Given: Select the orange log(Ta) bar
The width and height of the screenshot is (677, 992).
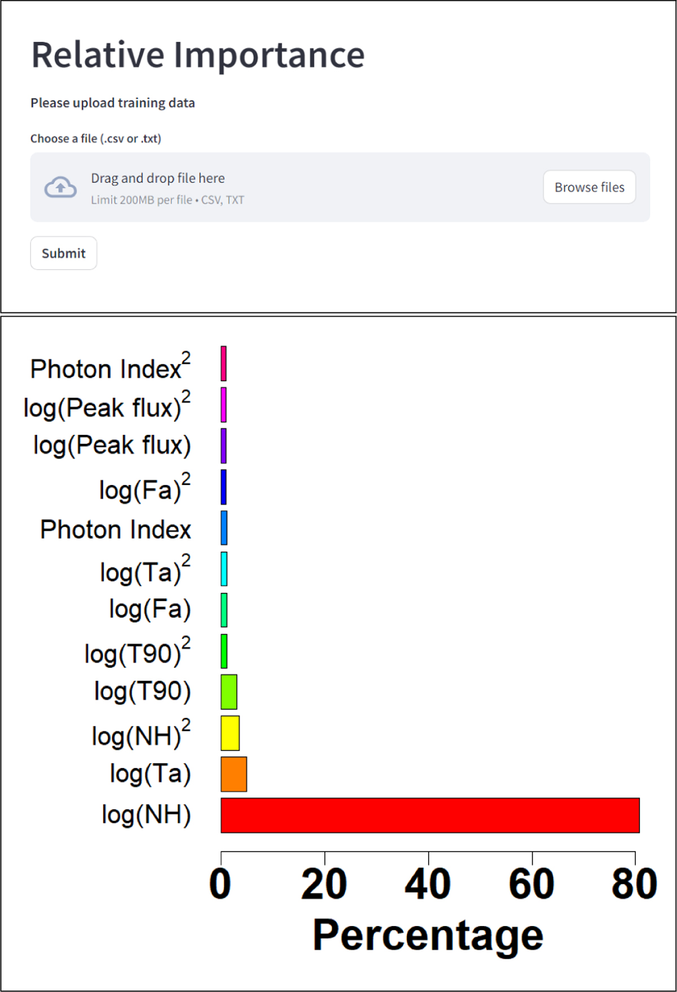Looking at the screenshot, I should (234, 774).
